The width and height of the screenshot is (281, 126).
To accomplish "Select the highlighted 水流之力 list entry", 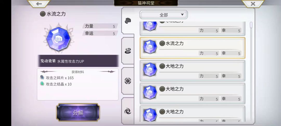I will [x=192, y=48].
